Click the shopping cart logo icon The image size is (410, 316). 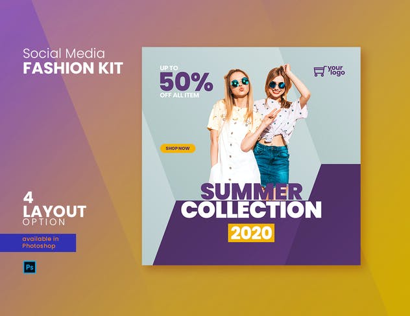tap(320, 71)
